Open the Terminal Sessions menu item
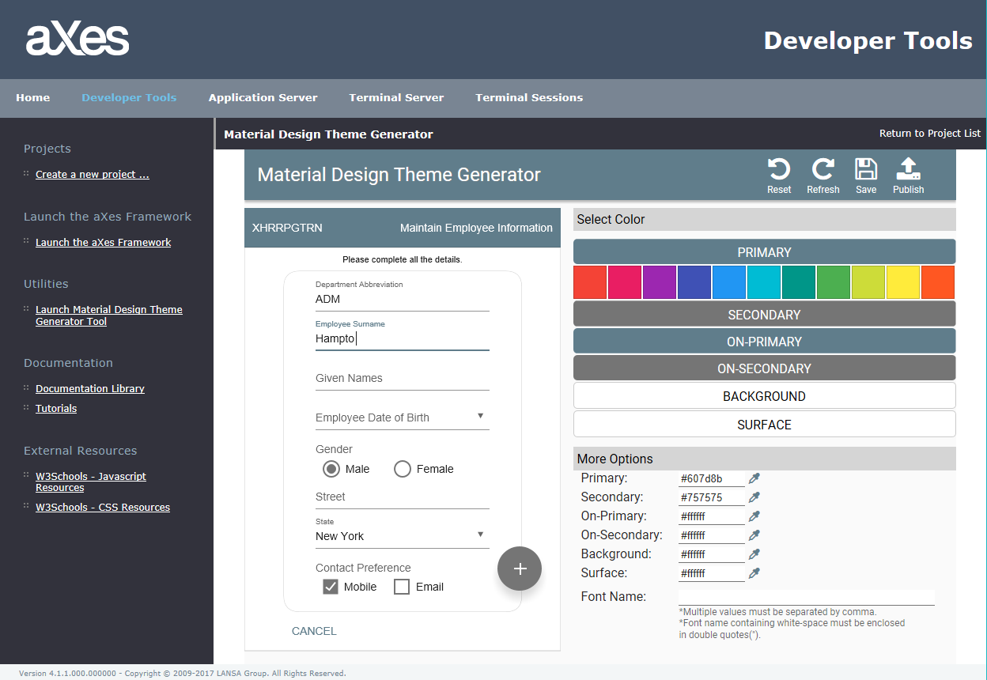 529,98
